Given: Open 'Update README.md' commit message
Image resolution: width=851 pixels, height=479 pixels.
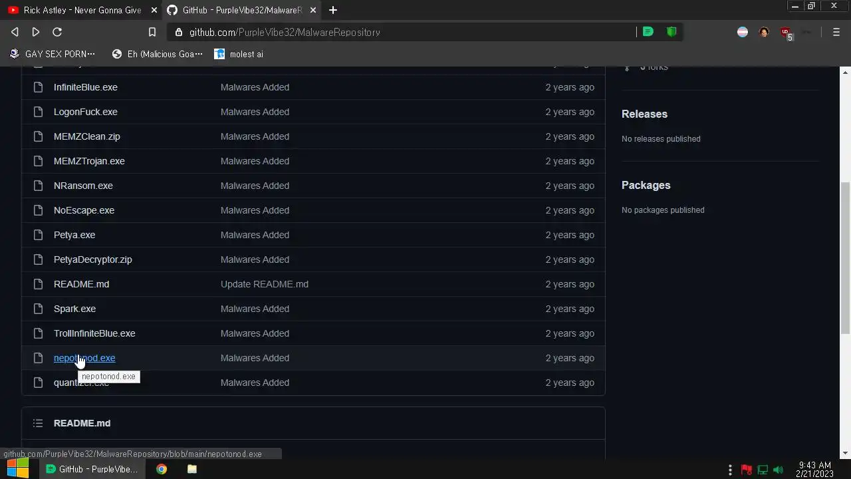Looking at the screenshot, I should tap(265, 284).
